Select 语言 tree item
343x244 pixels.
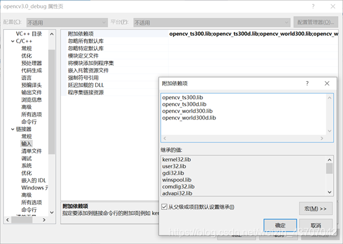pos(27,77)
